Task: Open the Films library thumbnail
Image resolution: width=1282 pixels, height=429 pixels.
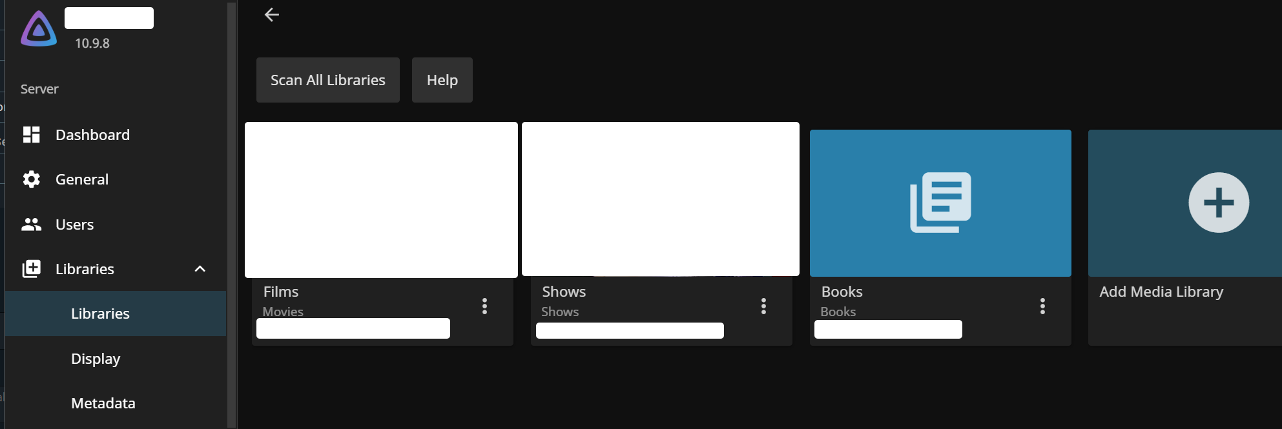Action: [x=381, y=200]
